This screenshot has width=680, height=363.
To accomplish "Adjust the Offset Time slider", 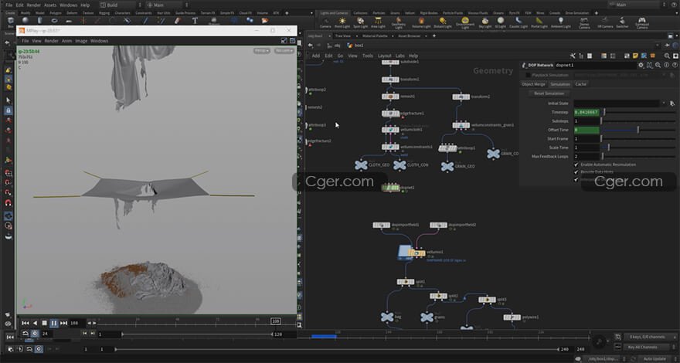I will [x=638, y=130].
